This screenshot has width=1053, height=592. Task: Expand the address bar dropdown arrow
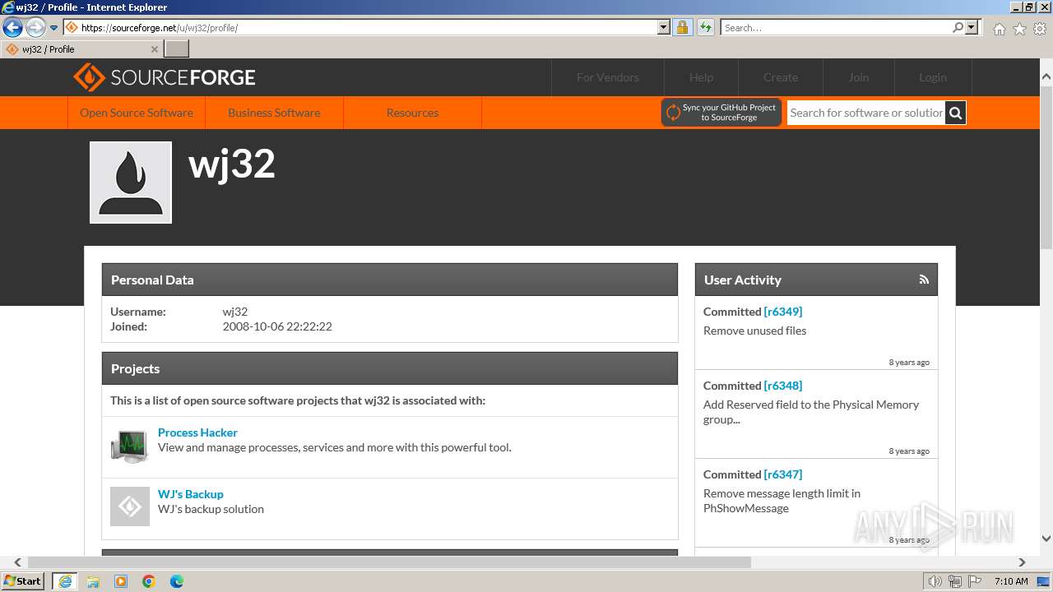(x=664, y=28)
